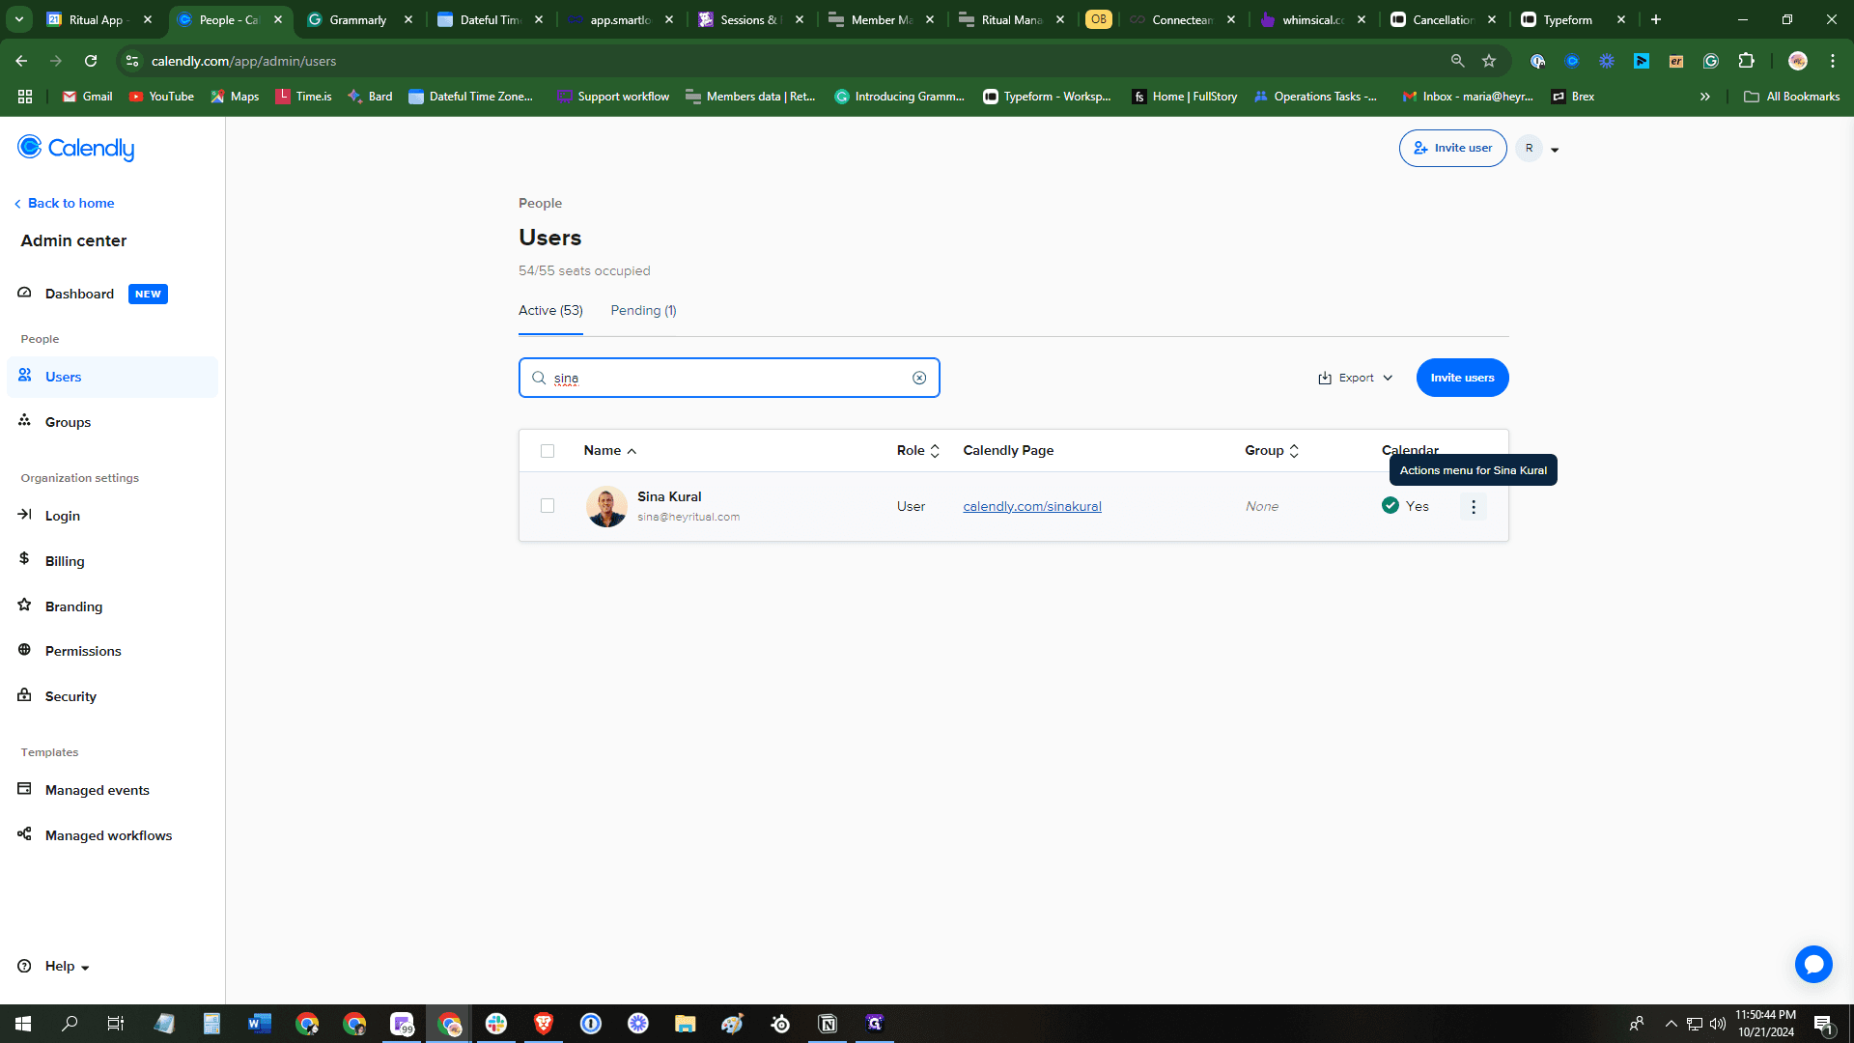Open Windows Search from the taskbar

pyautogui.click(x=70, y=1024)
